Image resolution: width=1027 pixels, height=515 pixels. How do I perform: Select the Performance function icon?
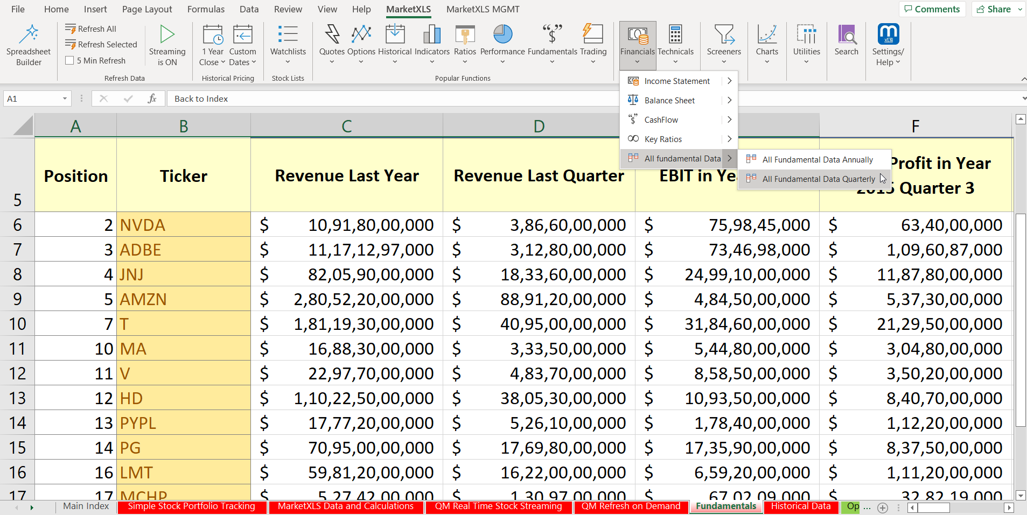point(501,43)
